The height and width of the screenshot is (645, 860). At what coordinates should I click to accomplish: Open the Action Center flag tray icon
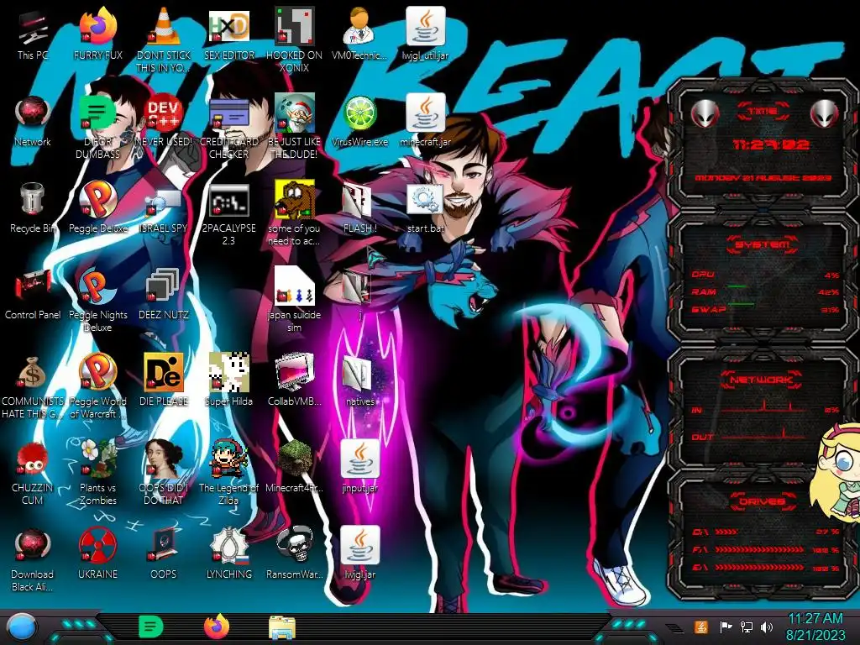point(726,627)
